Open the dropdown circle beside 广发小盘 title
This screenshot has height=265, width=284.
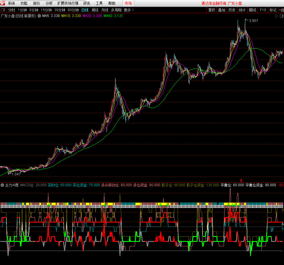pos(39,16)
